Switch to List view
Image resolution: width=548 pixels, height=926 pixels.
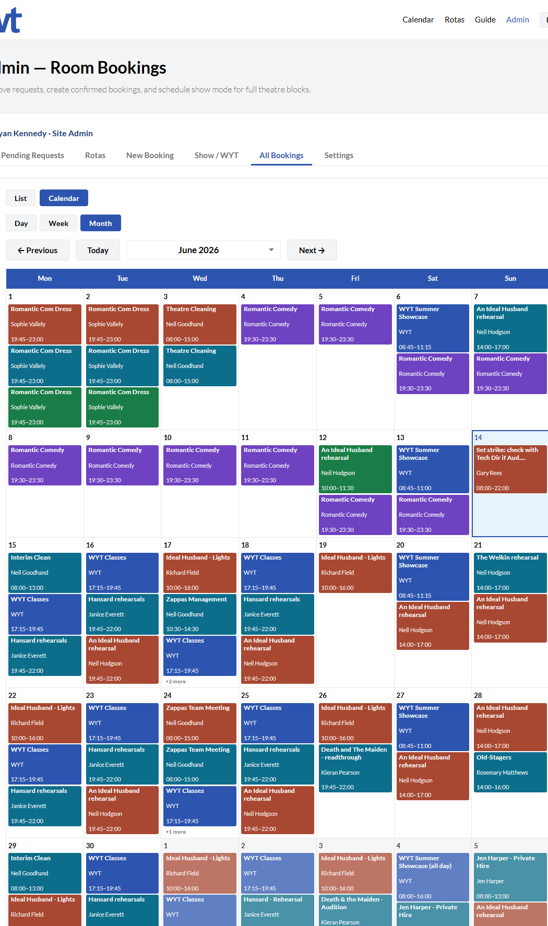20,198
